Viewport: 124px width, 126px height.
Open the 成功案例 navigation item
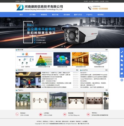(x=67, y=14)
